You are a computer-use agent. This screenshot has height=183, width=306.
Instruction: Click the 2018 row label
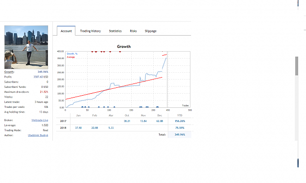[x=63, y=128]
